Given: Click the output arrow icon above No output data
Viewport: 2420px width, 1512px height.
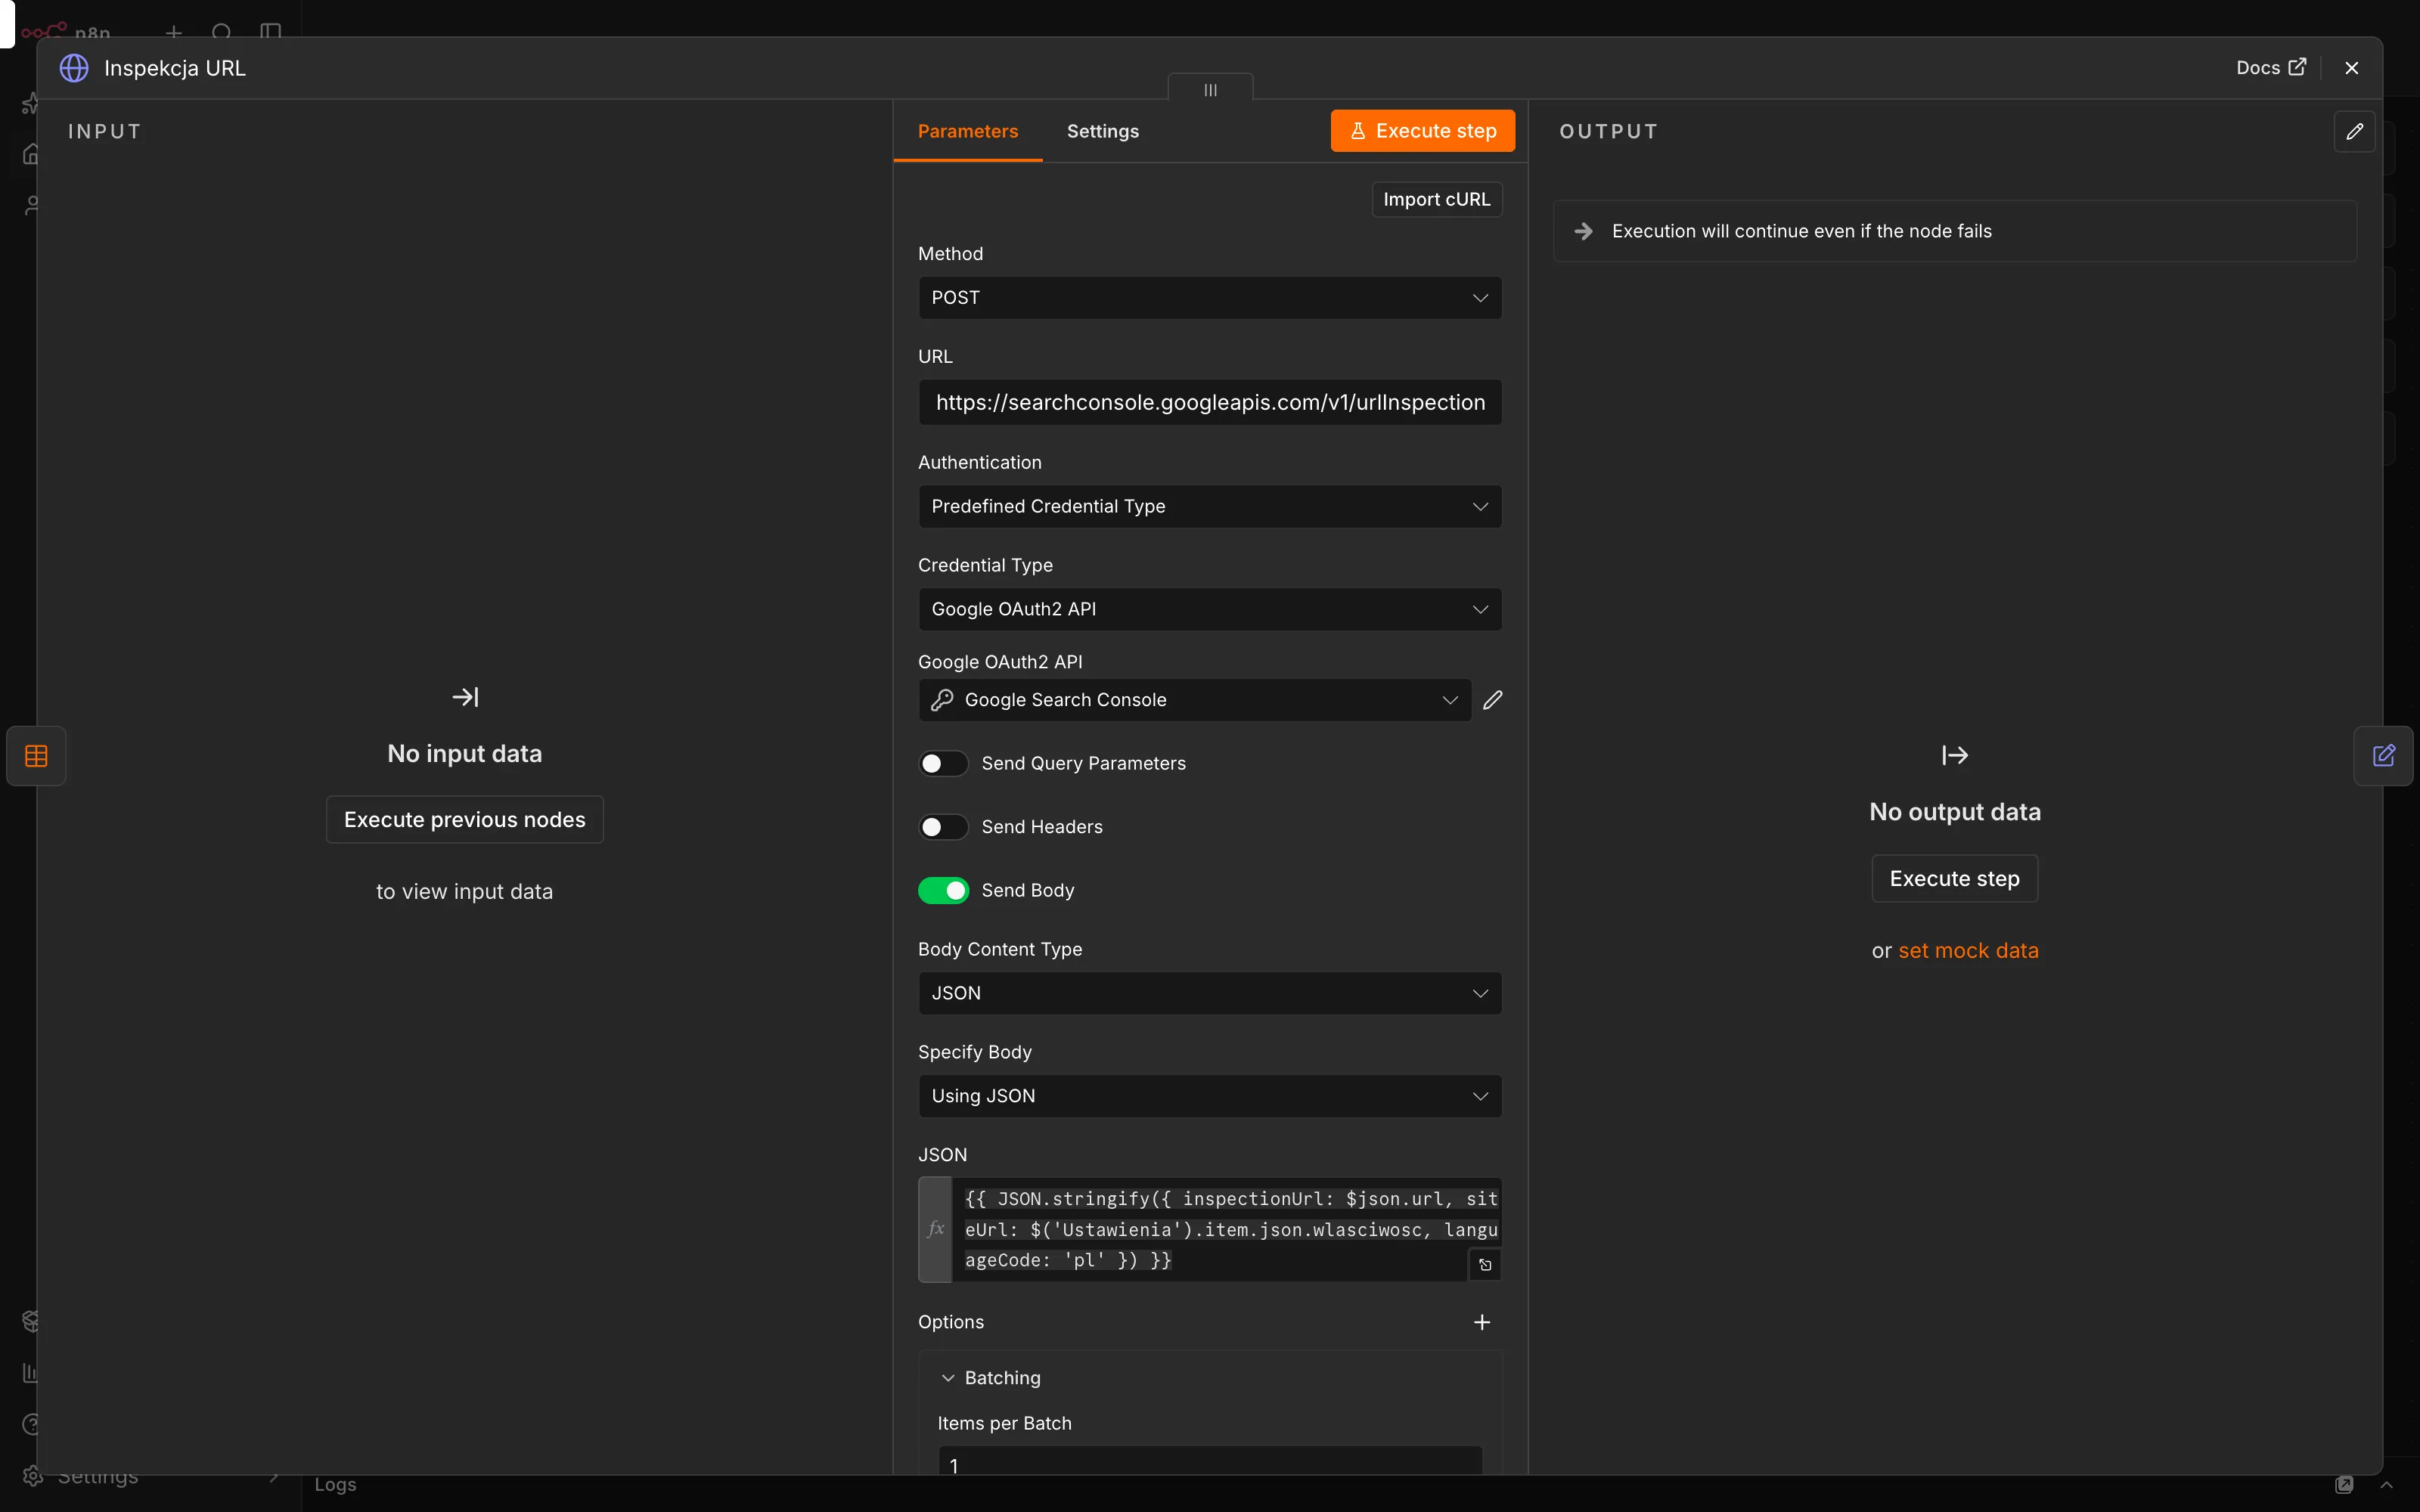Looking at the screenshot, I should 1954,755.
